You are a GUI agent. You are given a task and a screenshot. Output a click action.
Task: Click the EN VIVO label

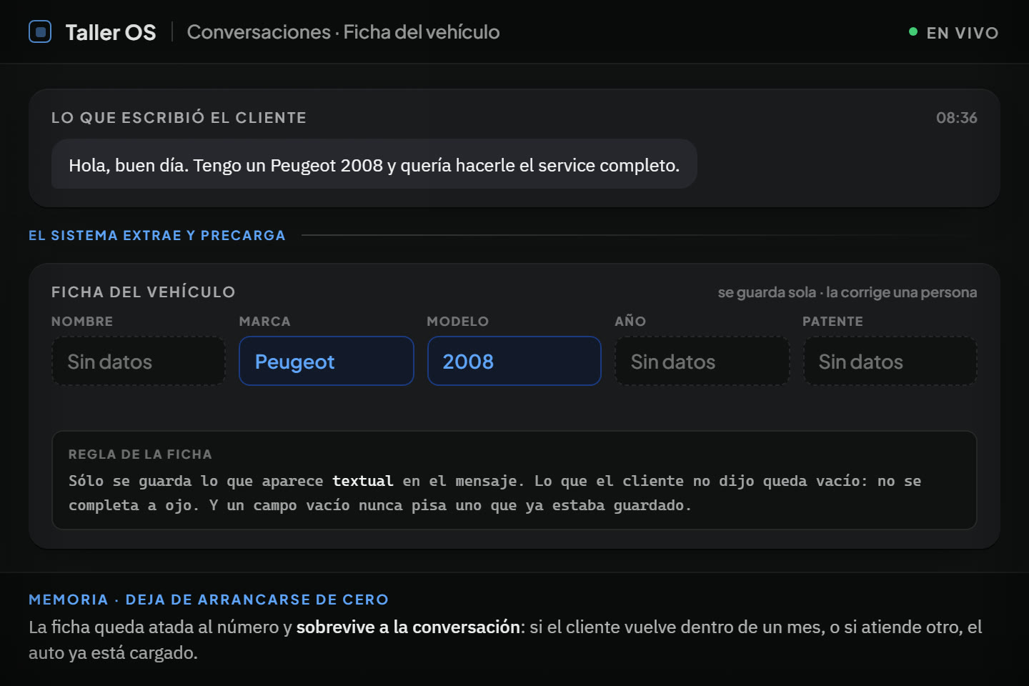[963, 33]
